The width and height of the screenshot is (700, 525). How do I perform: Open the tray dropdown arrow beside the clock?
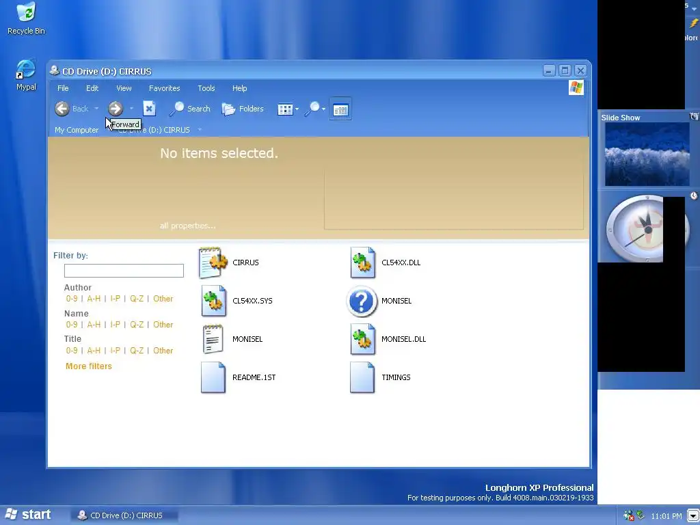pos(693,516)
